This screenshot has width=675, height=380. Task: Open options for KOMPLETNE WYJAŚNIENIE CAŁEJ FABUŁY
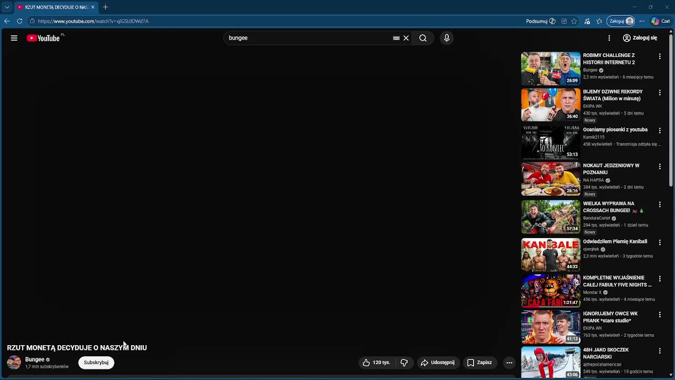pyautogui.click(x=659, y=279)
